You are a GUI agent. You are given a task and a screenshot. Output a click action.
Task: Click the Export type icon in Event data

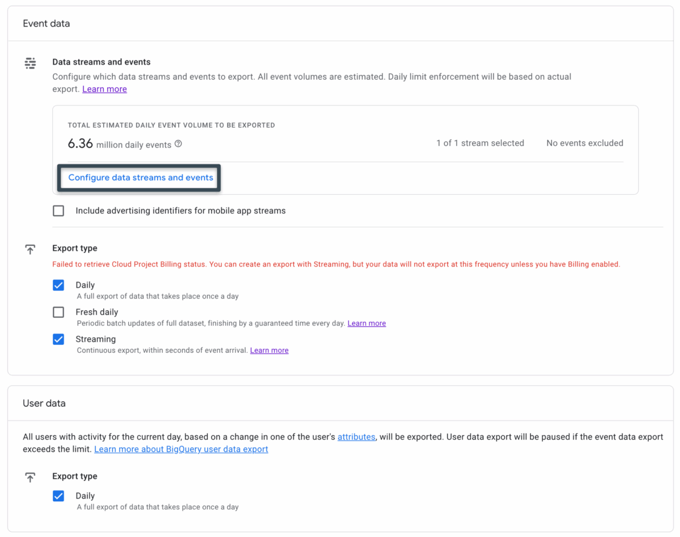point(30,249)
